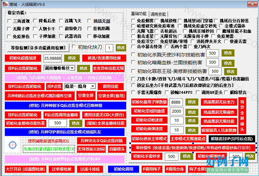
Task: Open the 调用蜘蛛蛛丝 dropdown list
Action: [72, 68]
